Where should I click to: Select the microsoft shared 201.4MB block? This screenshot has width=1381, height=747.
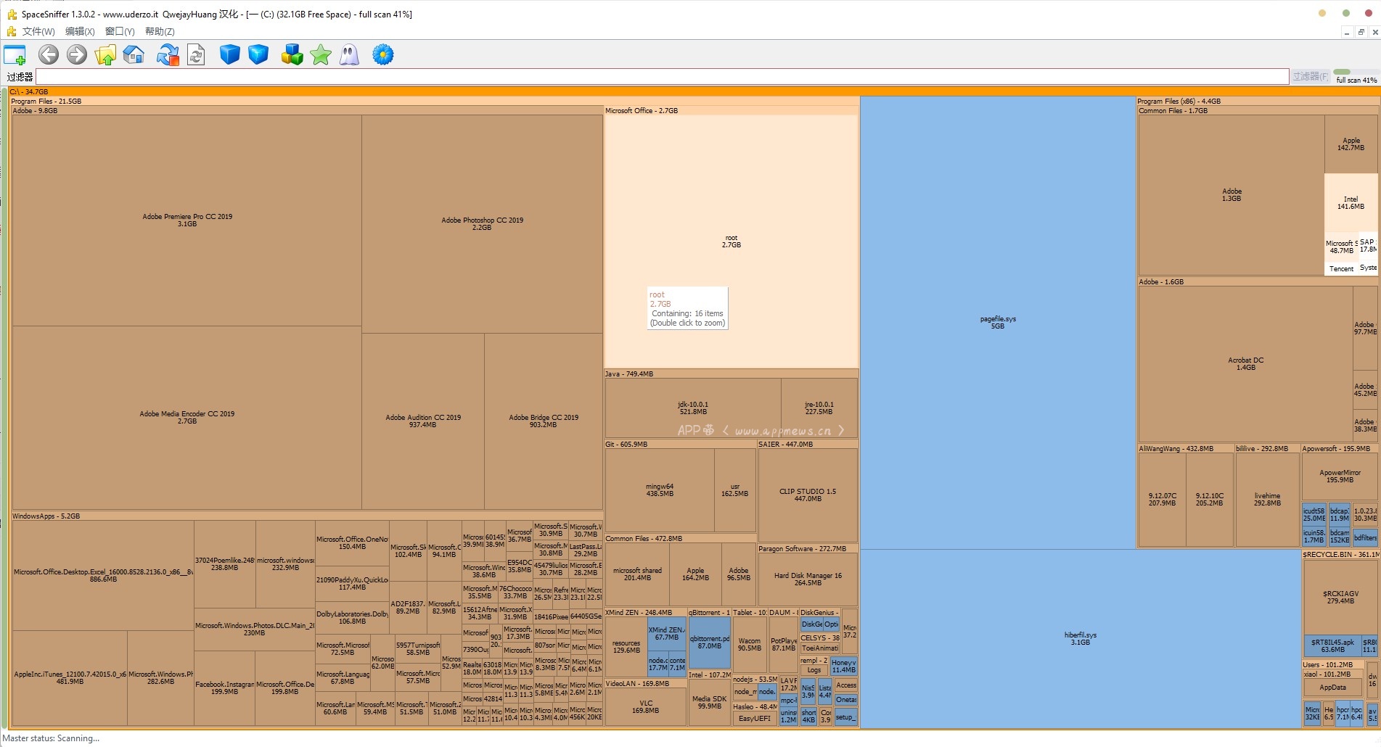coord(637,574)
